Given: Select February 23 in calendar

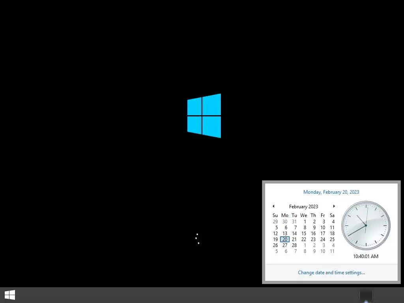Looking at the screenshot, I should pos(313,239).
